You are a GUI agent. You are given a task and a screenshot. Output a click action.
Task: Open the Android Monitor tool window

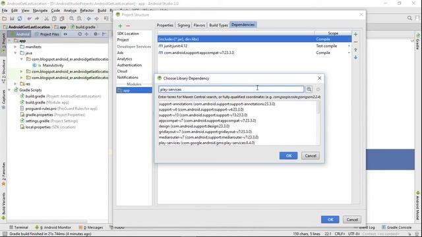pos(53,227)
